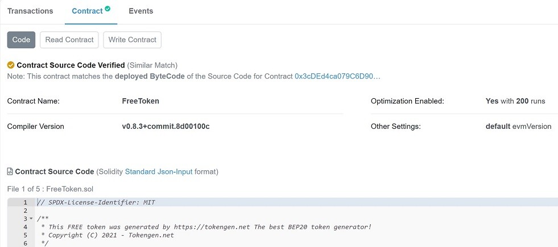Open the contract address link 0x3cDEd4ca079C6D90
The image size is (558, 247).
tap(338, 77)
